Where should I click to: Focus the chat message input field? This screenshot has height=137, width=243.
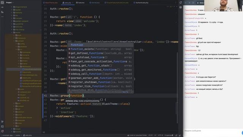212,131
